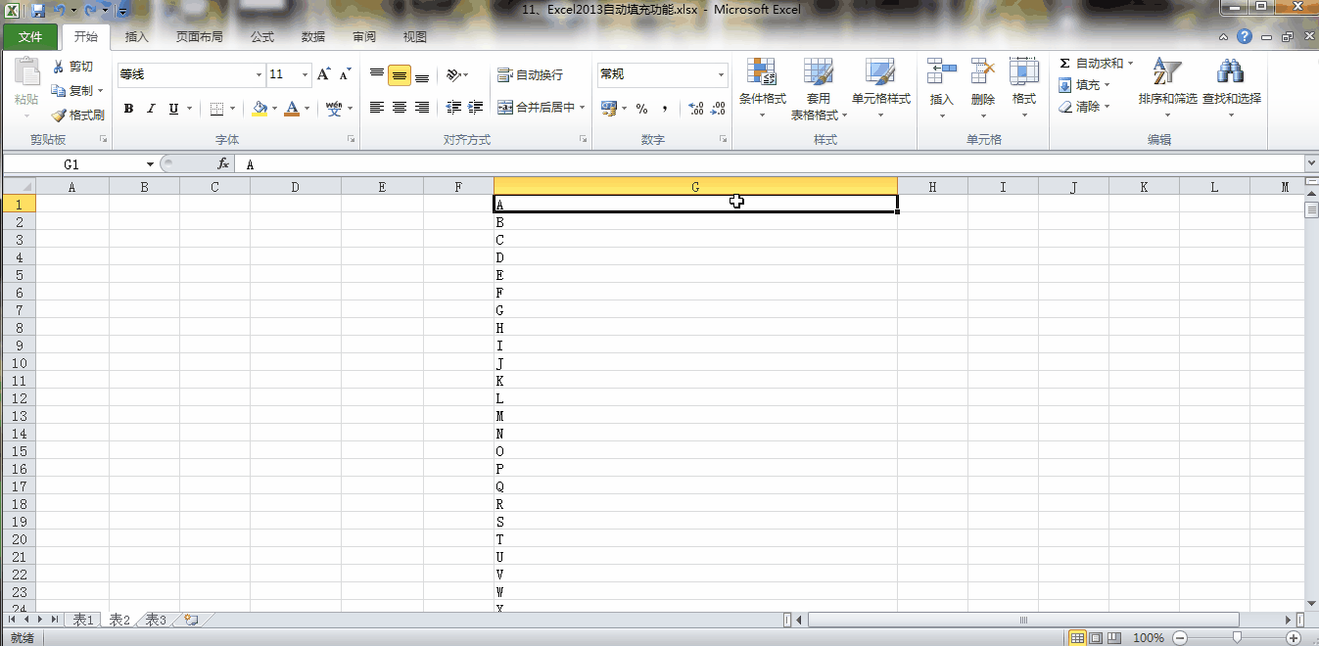Open fill color dropdown arrow
1319x646 pixels.
coord(274,109)
